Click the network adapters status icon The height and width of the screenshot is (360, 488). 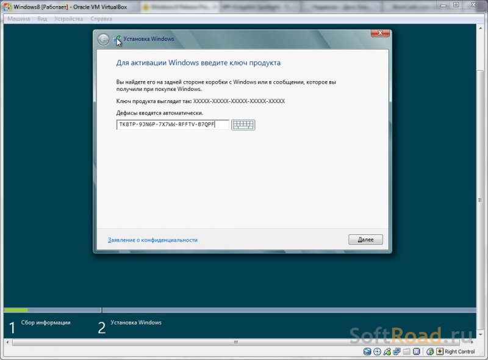coord(397,351)
